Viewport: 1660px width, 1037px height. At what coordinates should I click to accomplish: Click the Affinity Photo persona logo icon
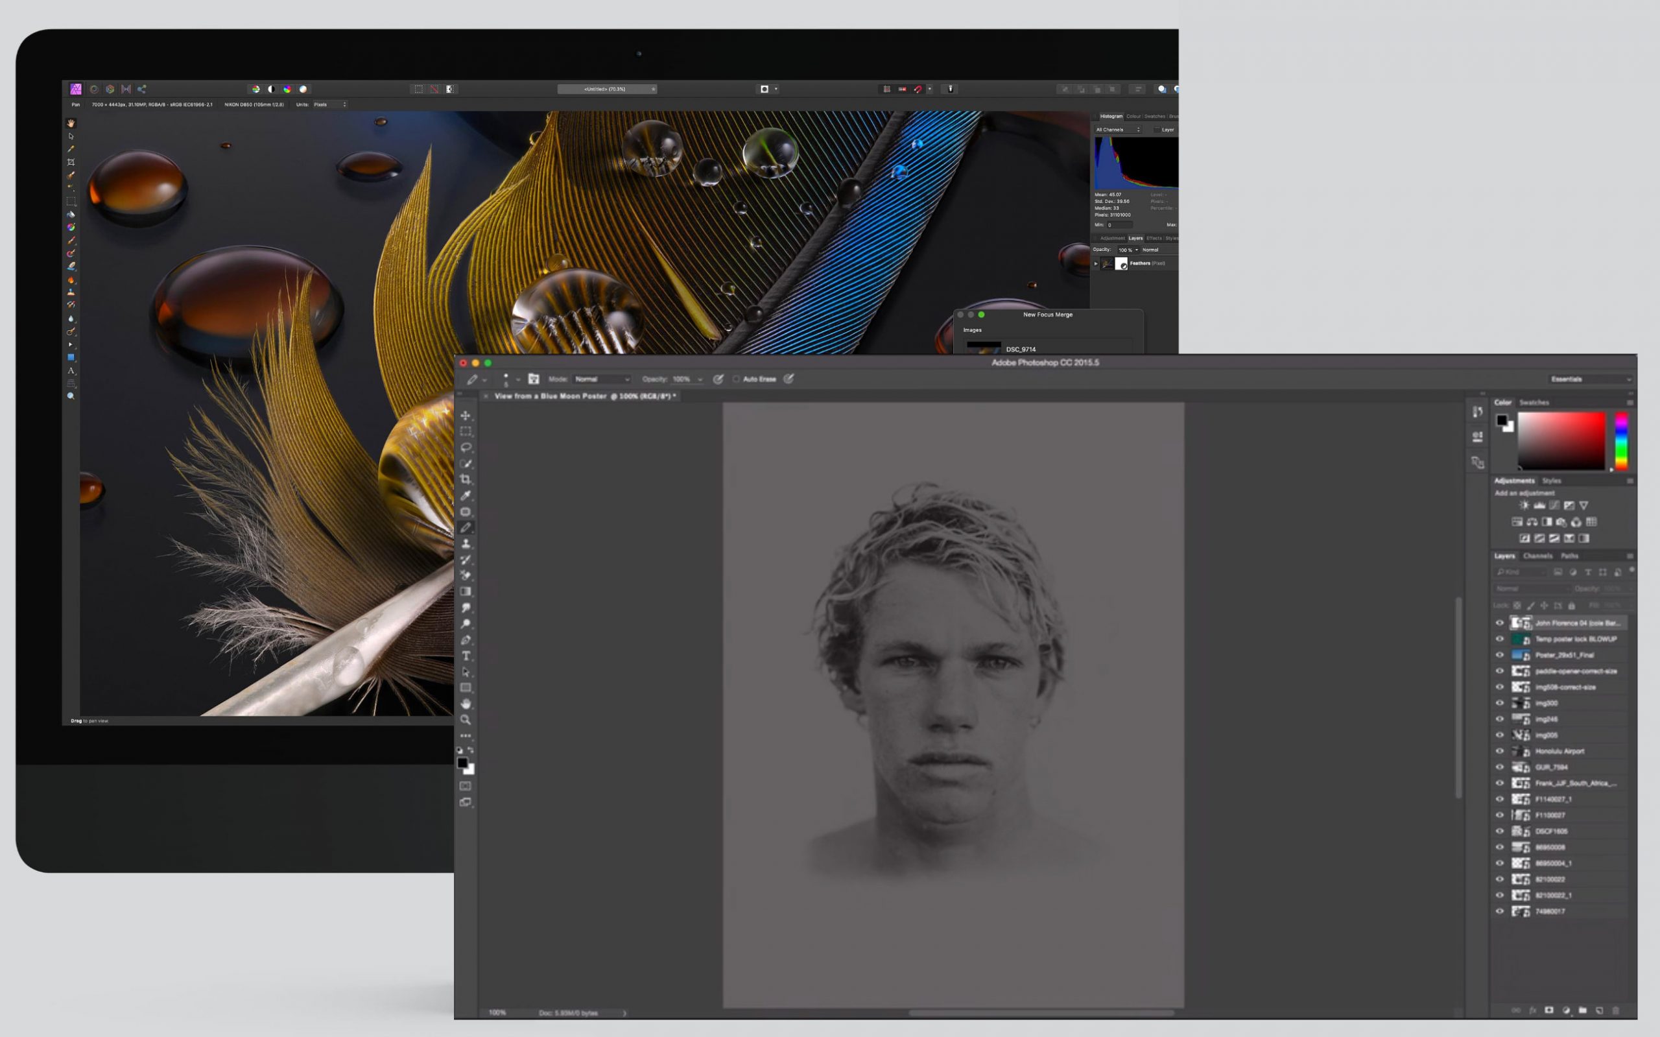76,89
